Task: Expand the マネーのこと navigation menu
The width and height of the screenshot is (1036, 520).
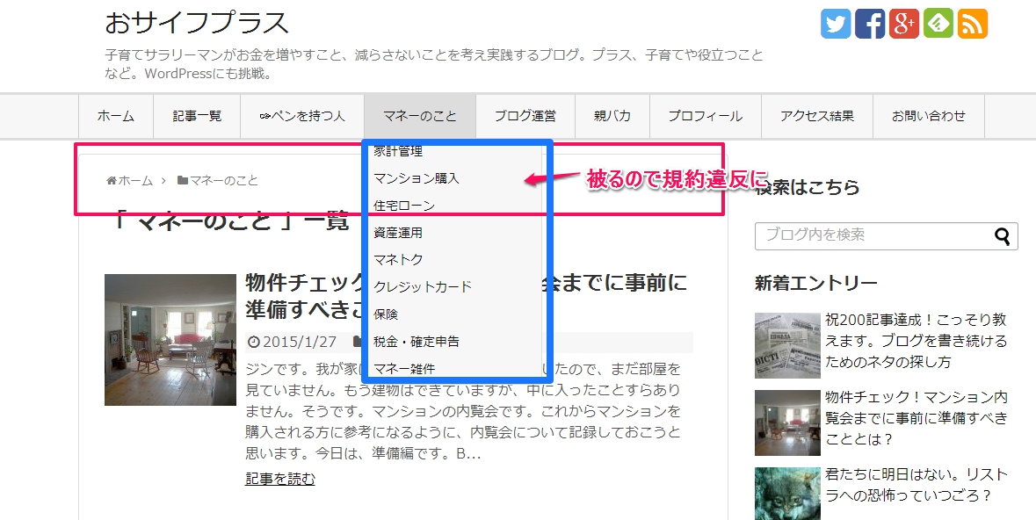Action: click(420, 116)
